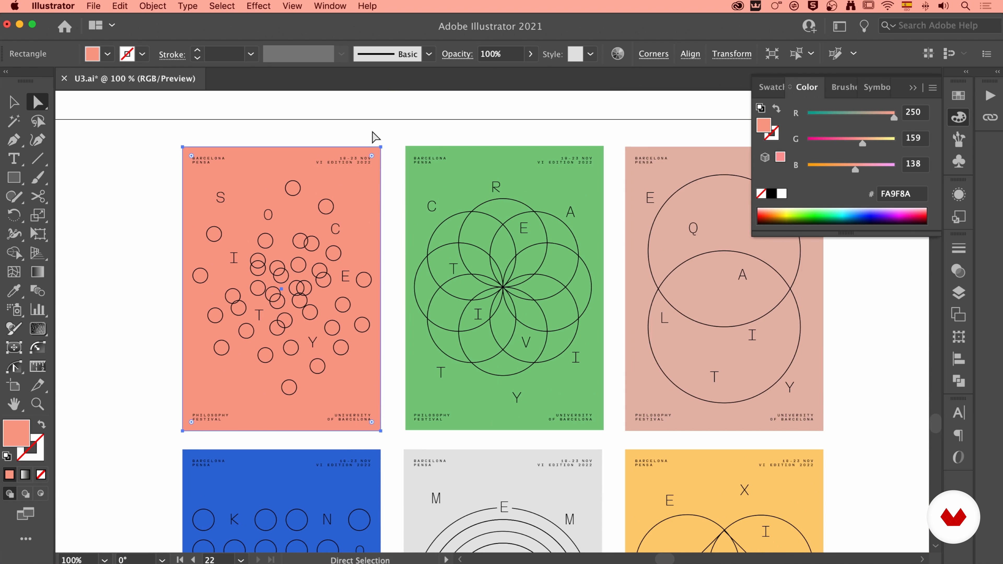Select the Selection tool arrow
This screenshot has height=564, width=1003.
coord(14,102)
